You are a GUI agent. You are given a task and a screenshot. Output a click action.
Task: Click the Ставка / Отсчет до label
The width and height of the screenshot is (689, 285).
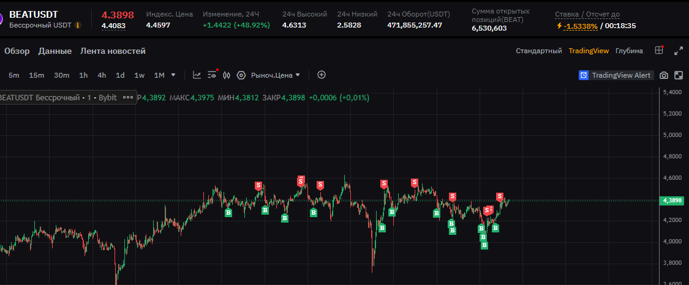pos(587,15)
